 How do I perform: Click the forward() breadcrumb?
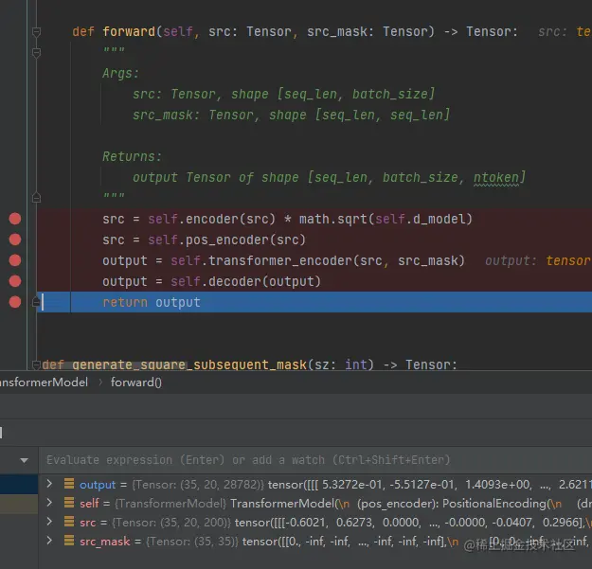(135, 382)
